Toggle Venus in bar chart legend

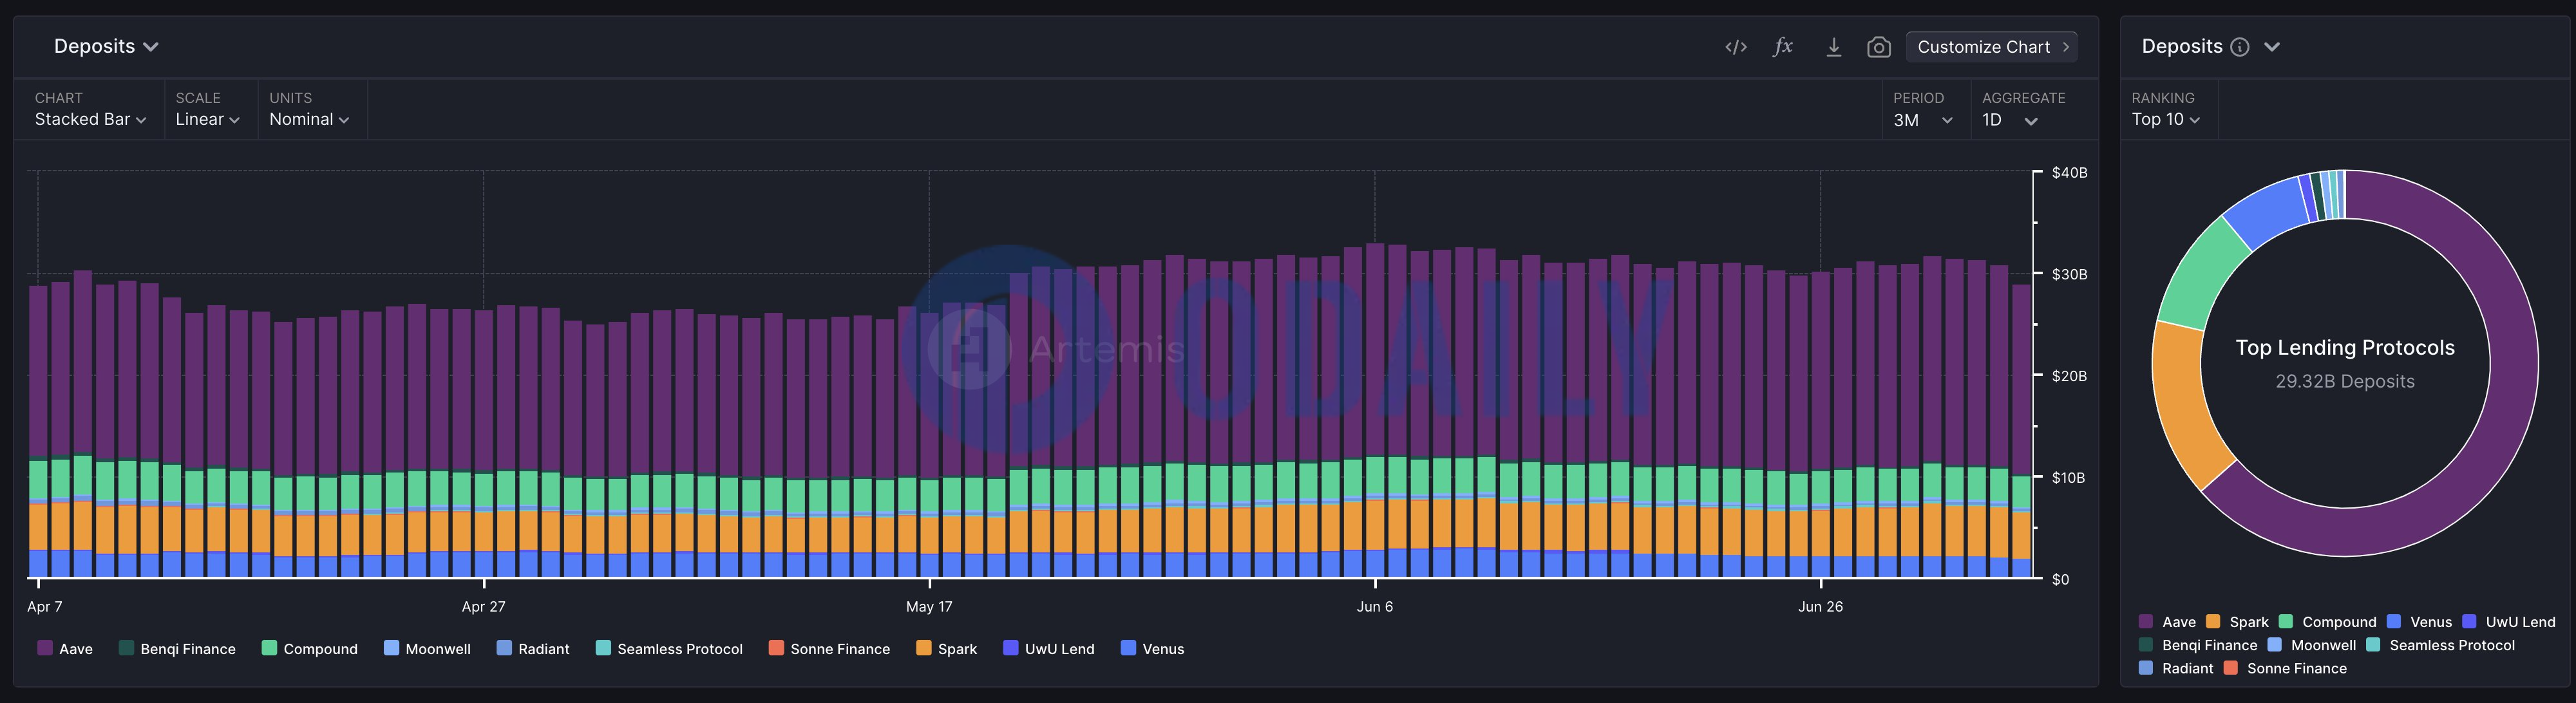point(1152,649)
